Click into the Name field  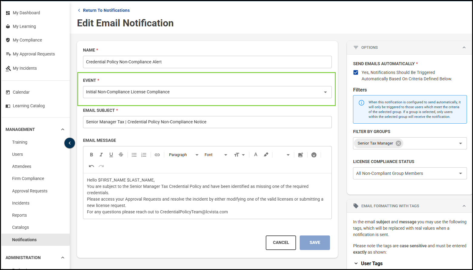coord(207,62)
